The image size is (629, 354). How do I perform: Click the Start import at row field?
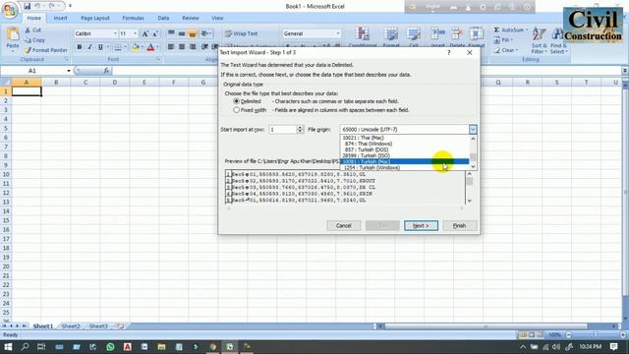[282, 129]
